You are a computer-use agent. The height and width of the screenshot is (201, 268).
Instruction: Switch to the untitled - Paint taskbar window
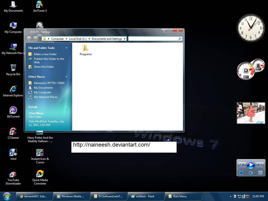tap(146, 196)
